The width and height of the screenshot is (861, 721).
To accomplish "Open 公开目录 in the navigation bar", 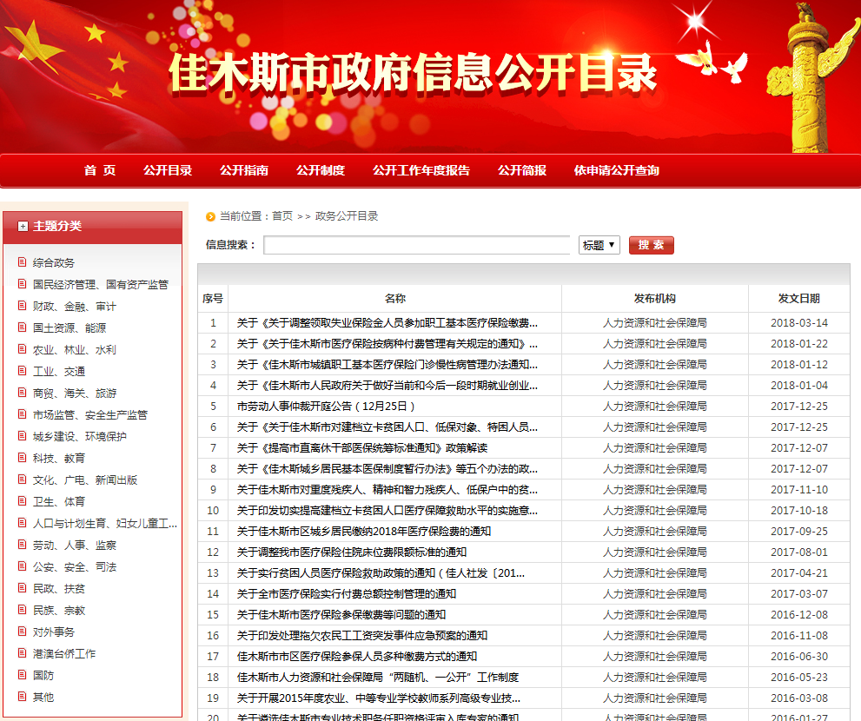I will pos(168,170).
